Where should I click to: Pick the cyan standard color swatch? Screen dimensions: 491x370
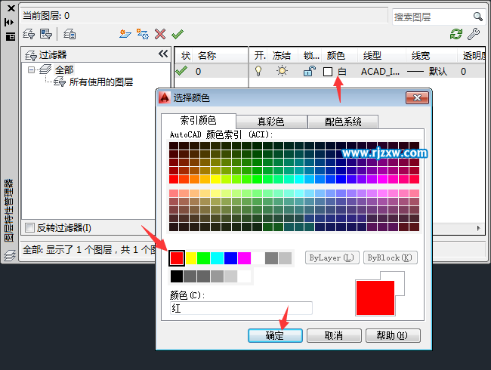click(217, 258)
